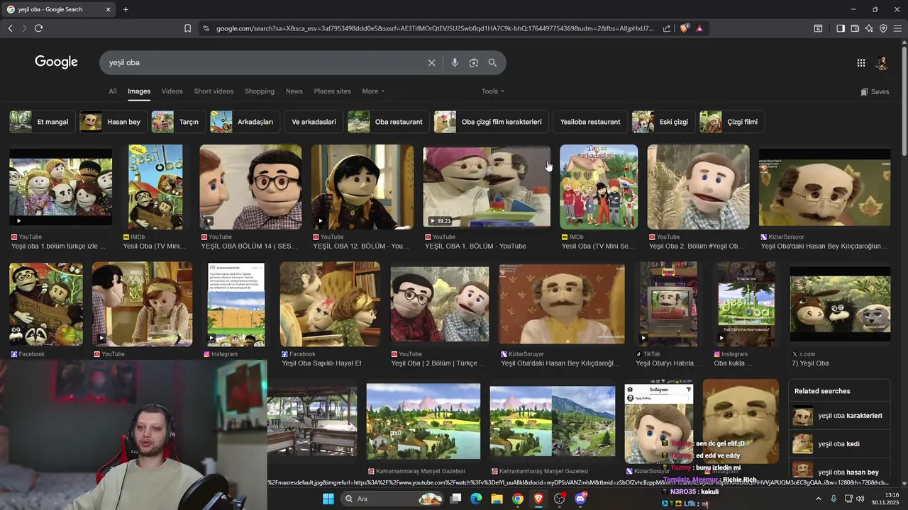Open the News tab
Viewport: 908px width, 510px height.
(x=294, y=91)
